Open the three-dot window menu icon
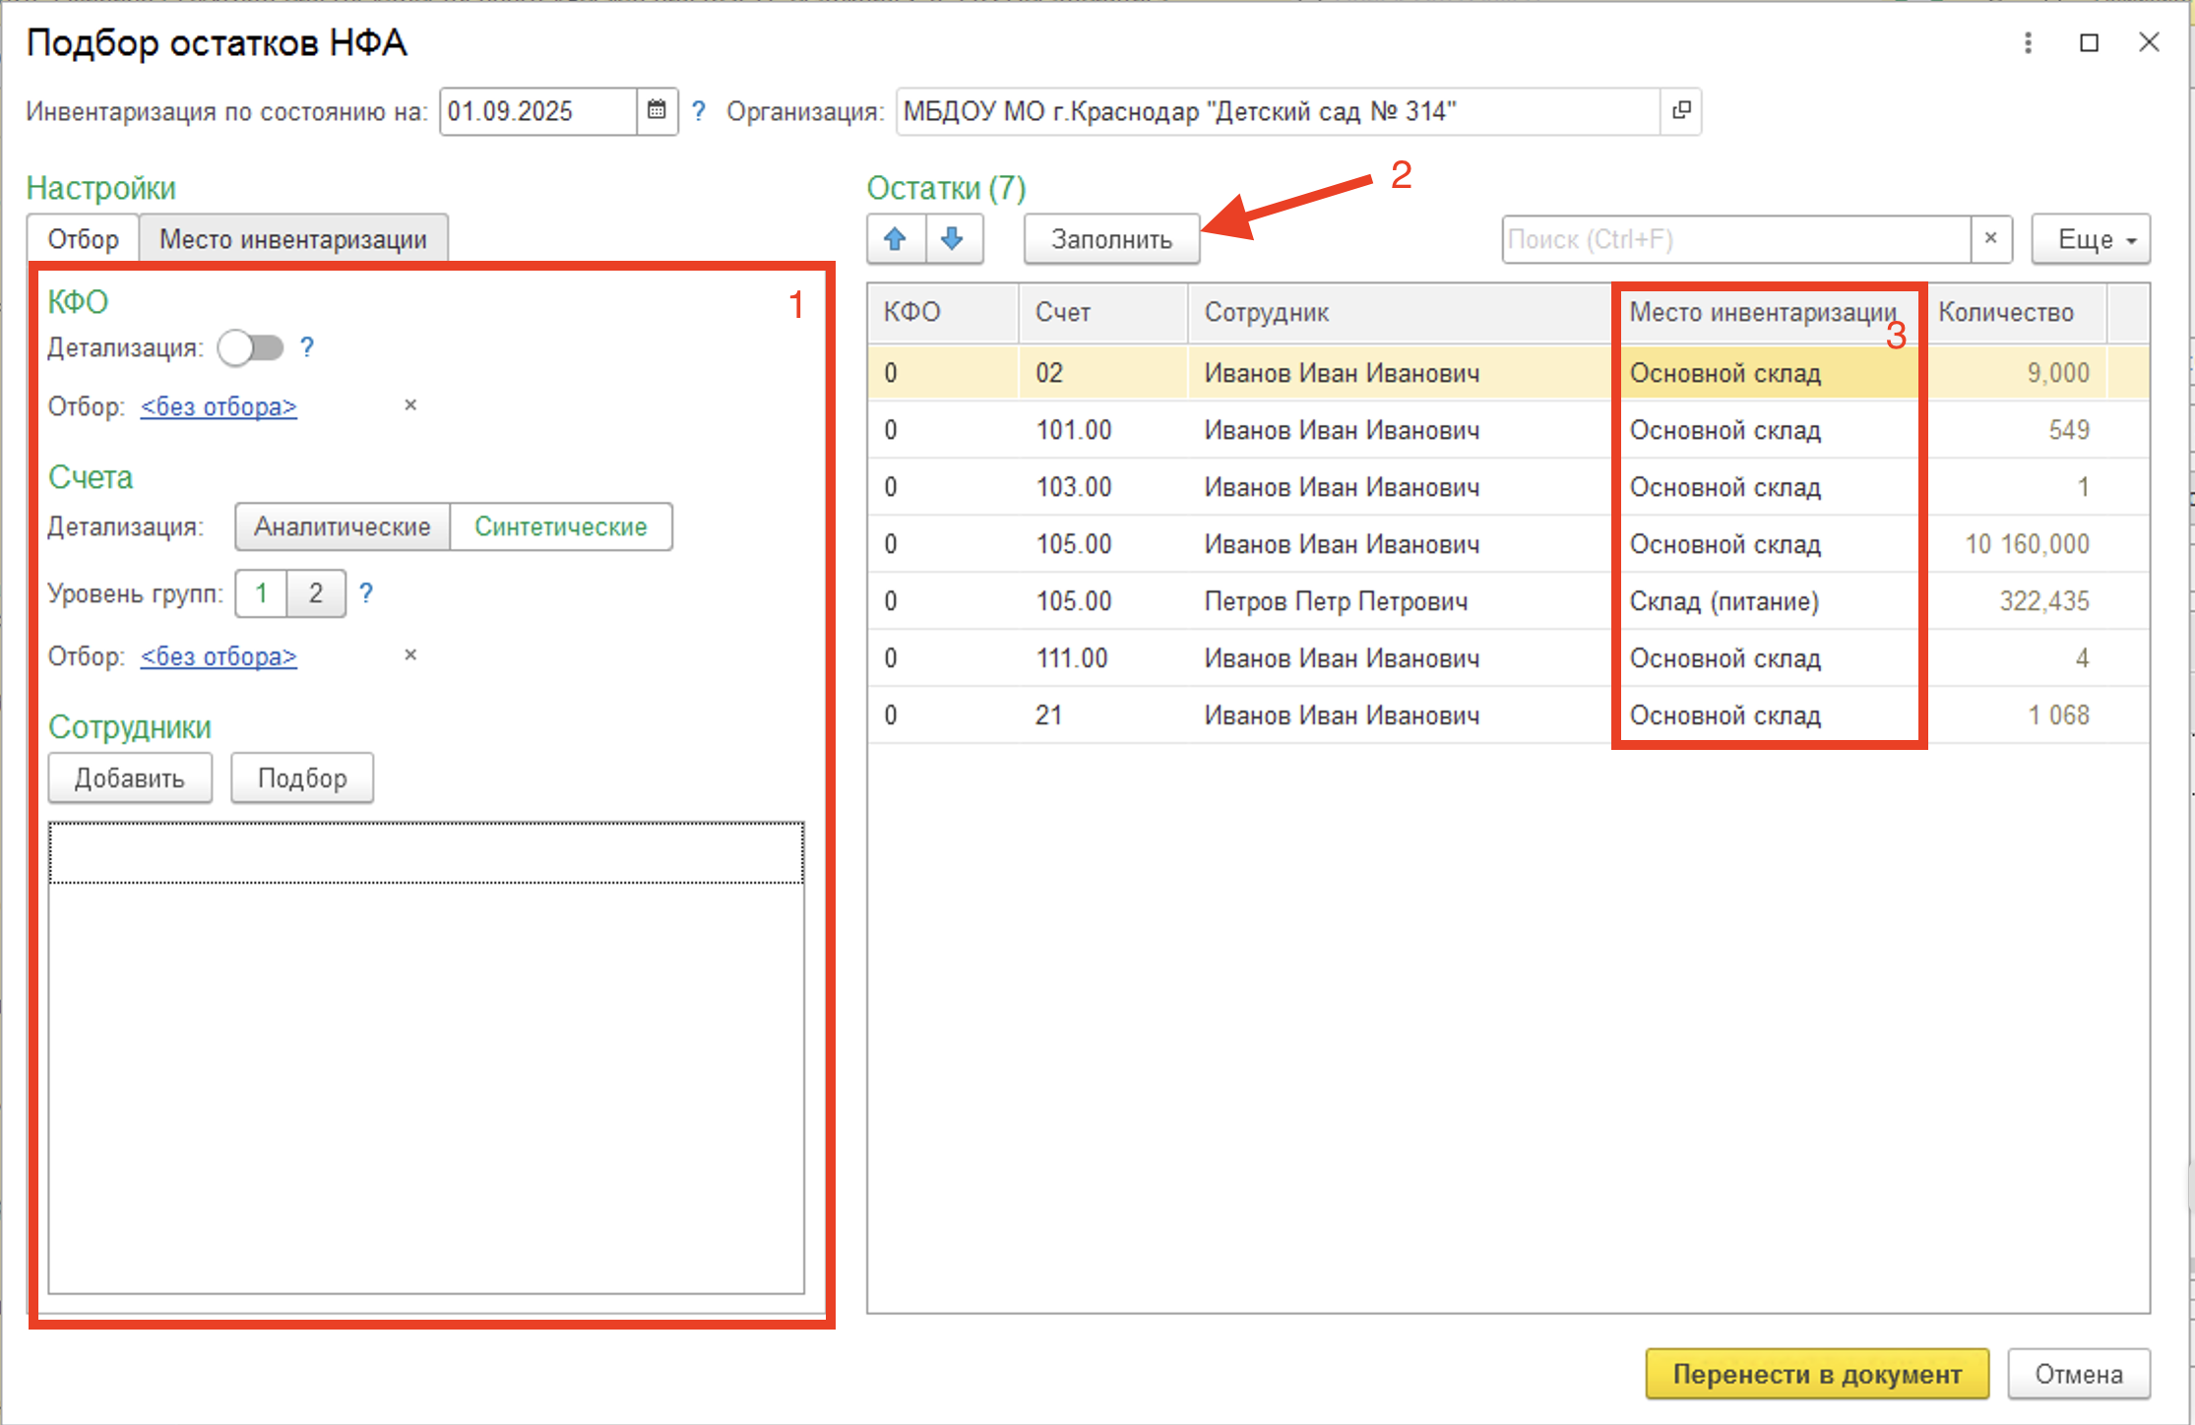The image size is (2195, 1425). tap(2028, 43)
